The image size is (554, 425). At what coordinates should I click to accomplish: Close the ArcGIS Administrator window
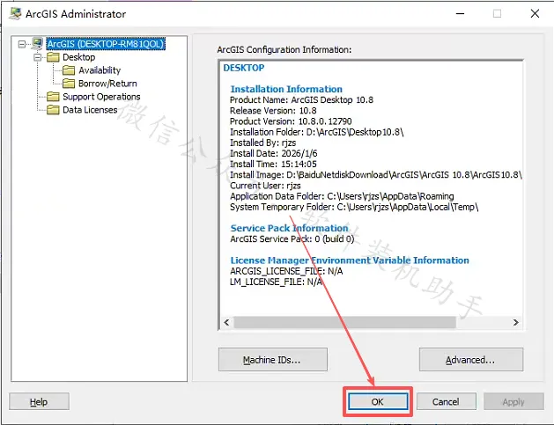click(x=535, y=14)
